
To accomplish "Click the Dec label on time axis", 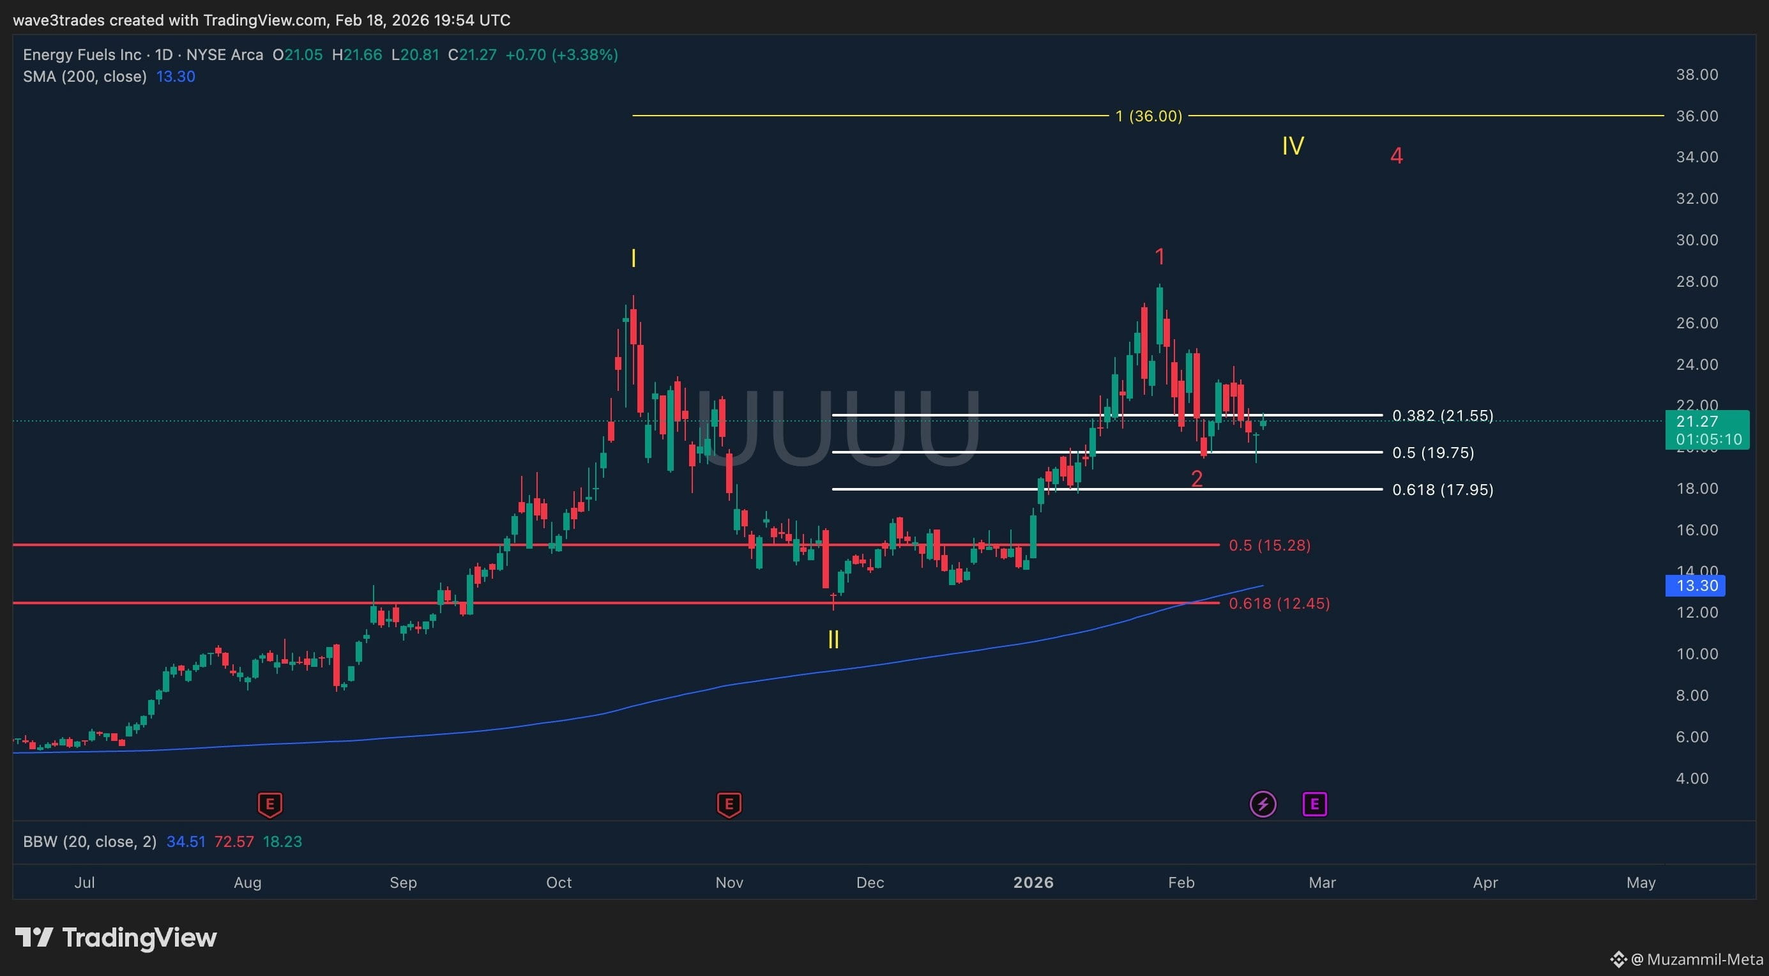I will pos(870,883).
